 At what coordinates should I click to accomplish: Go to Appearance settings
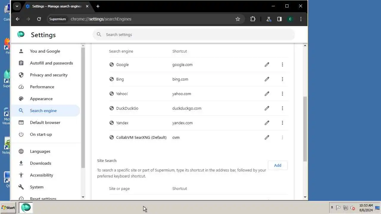click(41, 99)
